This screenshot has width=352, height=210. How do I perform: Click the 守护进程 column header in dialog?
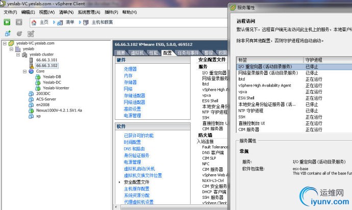[x=328, y=60]
